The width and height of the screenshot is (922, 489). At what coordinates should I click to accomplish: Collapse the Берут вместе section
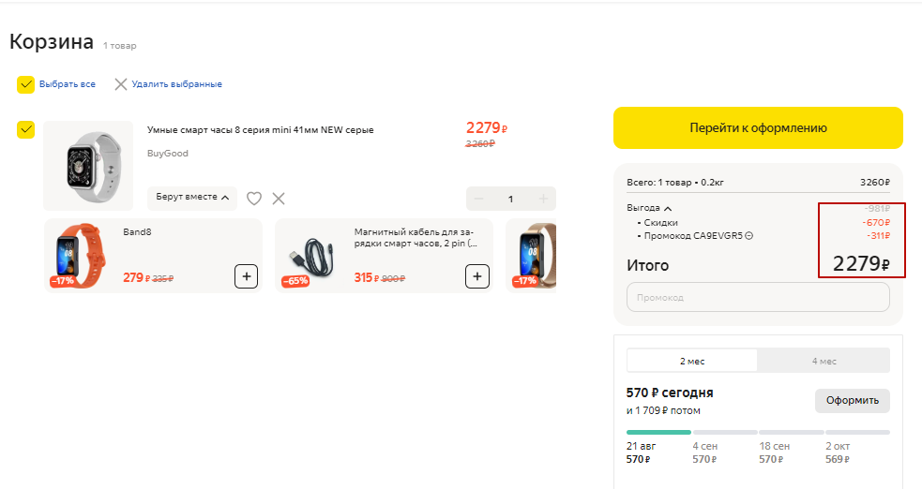[x=192, y=198]
